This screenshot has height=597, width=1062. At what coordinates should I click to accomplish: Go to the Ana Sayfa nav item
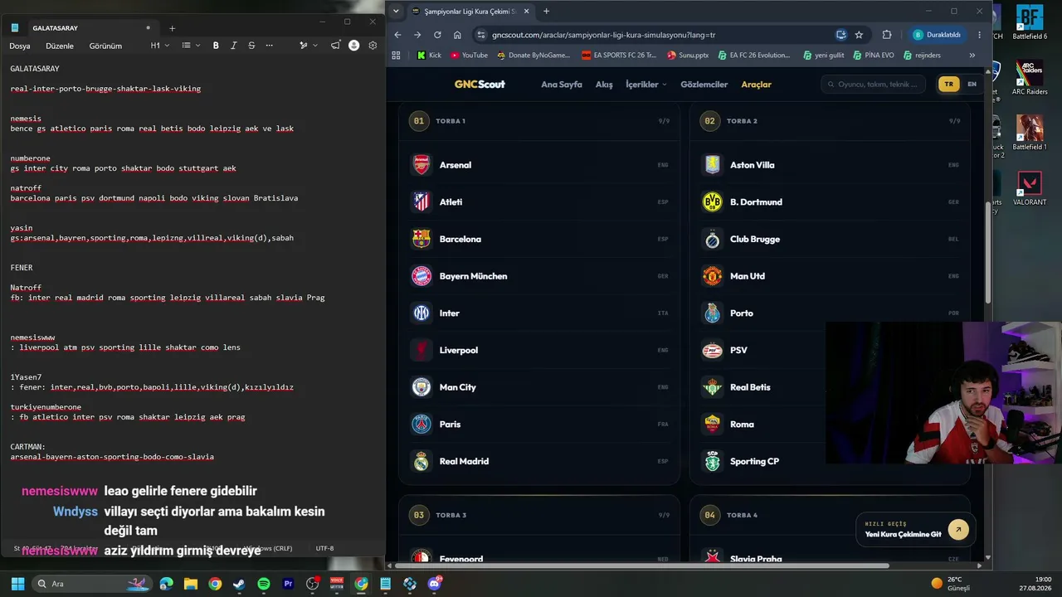click(x=562, y=85)
